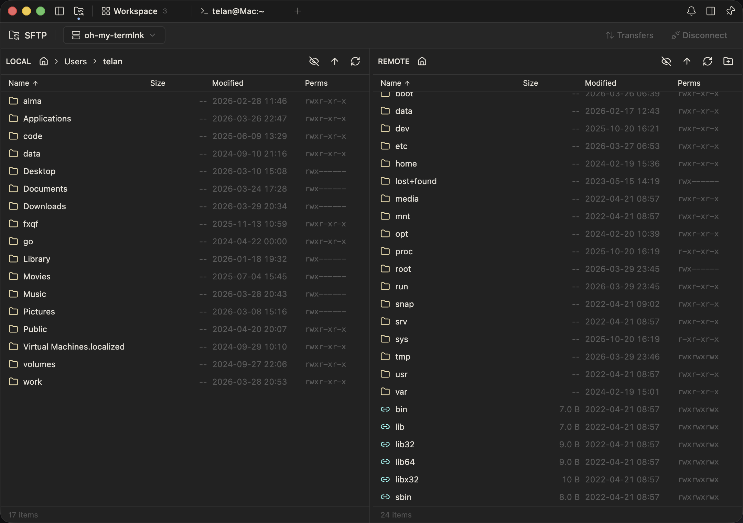Select the local work folder
The height and width of the screenshot is (523, 743).
185,382
